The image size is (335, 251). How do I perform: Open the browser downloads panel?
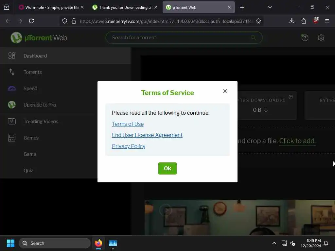click(291, 21)
